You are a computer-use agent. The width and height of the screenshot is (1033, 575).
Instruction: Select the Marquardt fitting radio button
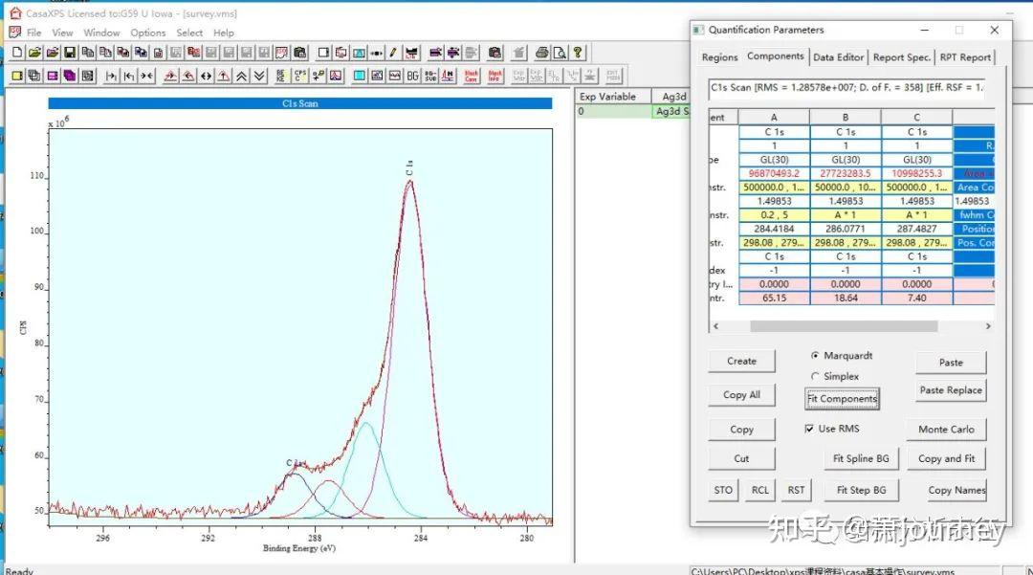815,356
